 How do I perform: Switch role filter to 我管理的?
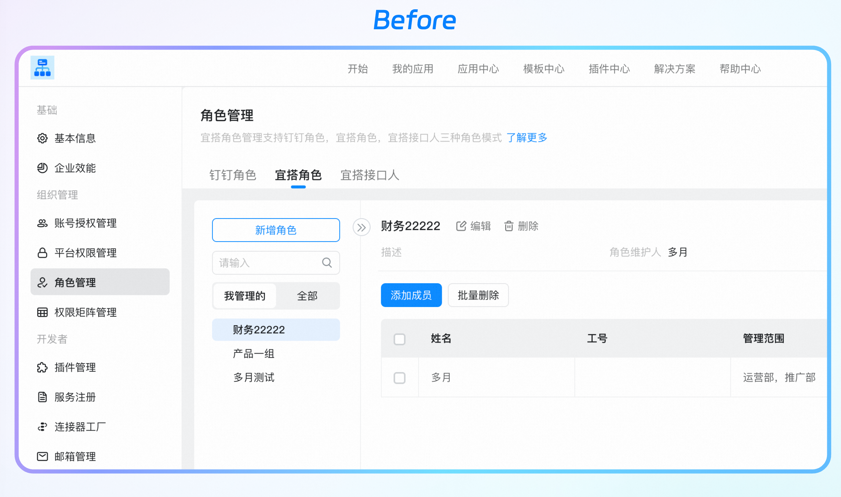(x=245, y=296)
